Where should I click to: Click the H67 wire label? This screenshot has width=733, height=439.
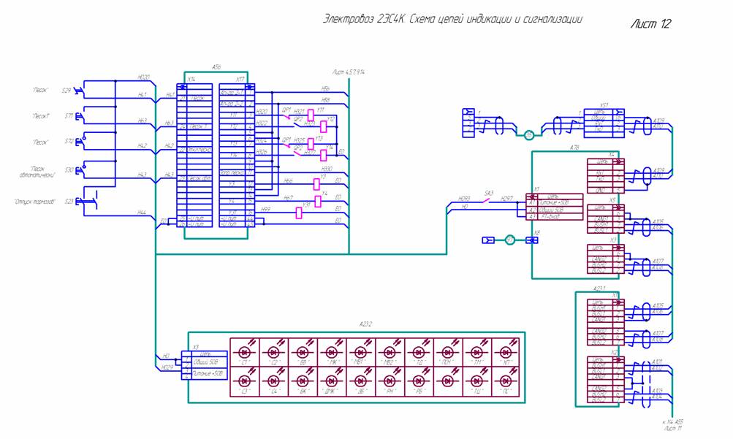point(289,198)
